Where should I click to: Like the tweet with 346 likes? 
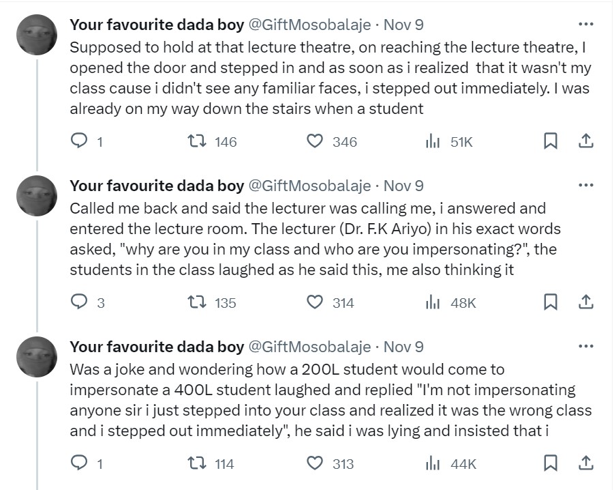click(x=314, y=141)
